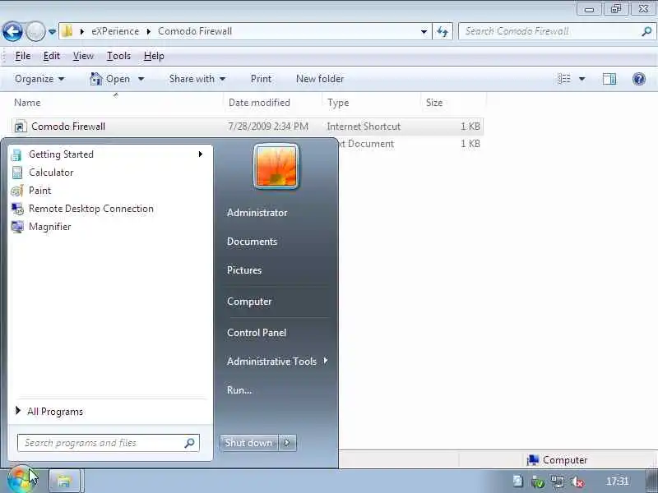This screenshot has height=493, width=658.
Task: Click Print in the toolbar
Action: [261, 79]
